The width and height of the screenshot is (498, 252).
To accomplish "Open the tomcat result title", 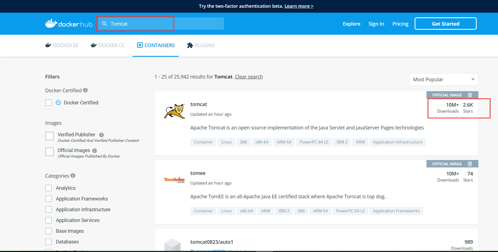I will coord(199,104).
